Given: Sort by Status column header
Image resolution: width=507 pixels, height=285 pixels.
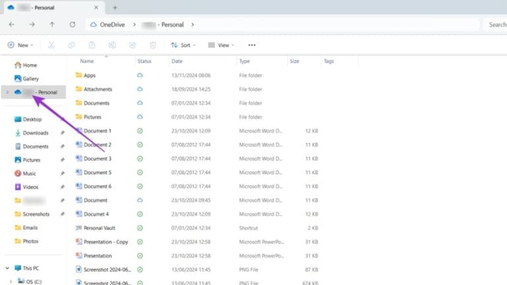Looking at the screenshot, I should 144,61.
